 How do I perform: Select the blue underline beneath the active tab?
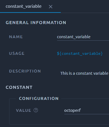(x=30, y=12)
